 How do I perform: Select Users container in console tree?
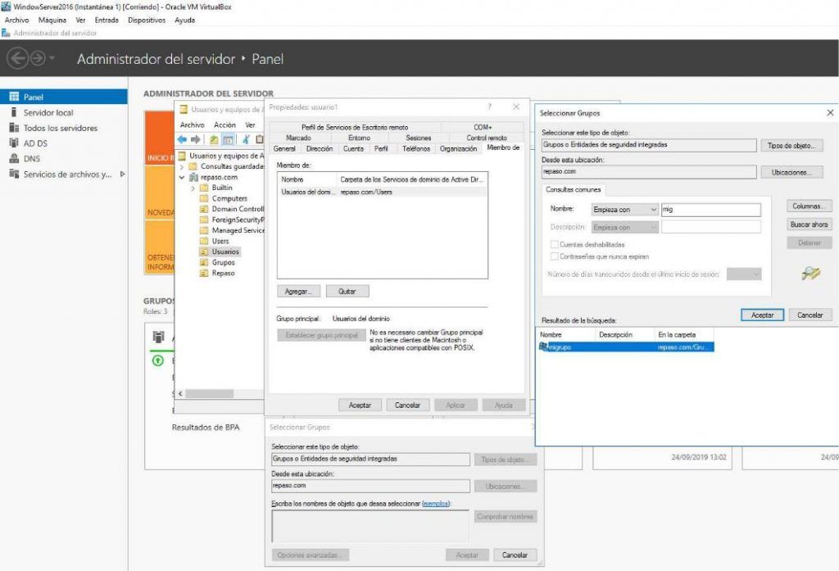click(220, 242)
